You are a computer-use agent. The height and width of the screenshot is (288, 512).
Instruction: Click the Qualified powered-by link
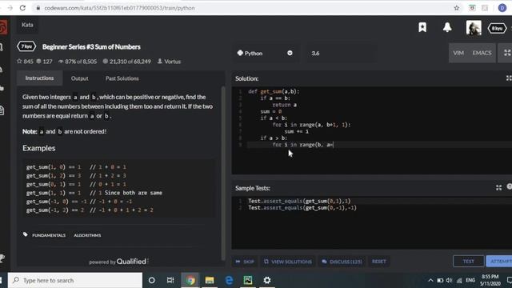tap(119, 262)
